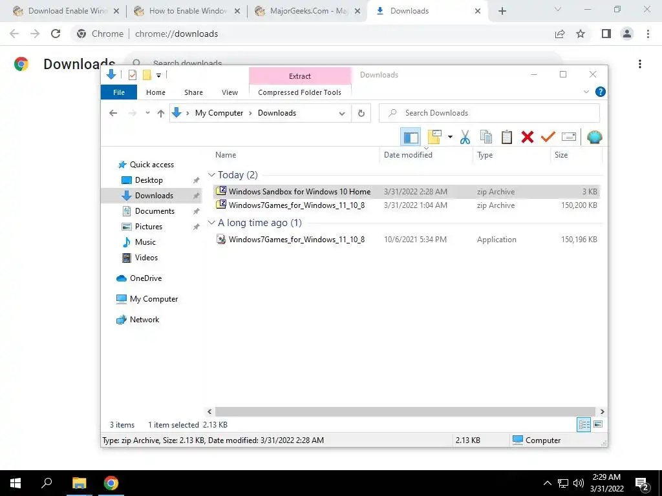
Task: Open Desktop in the navigation pane
Action: click(x=149, y=180)
